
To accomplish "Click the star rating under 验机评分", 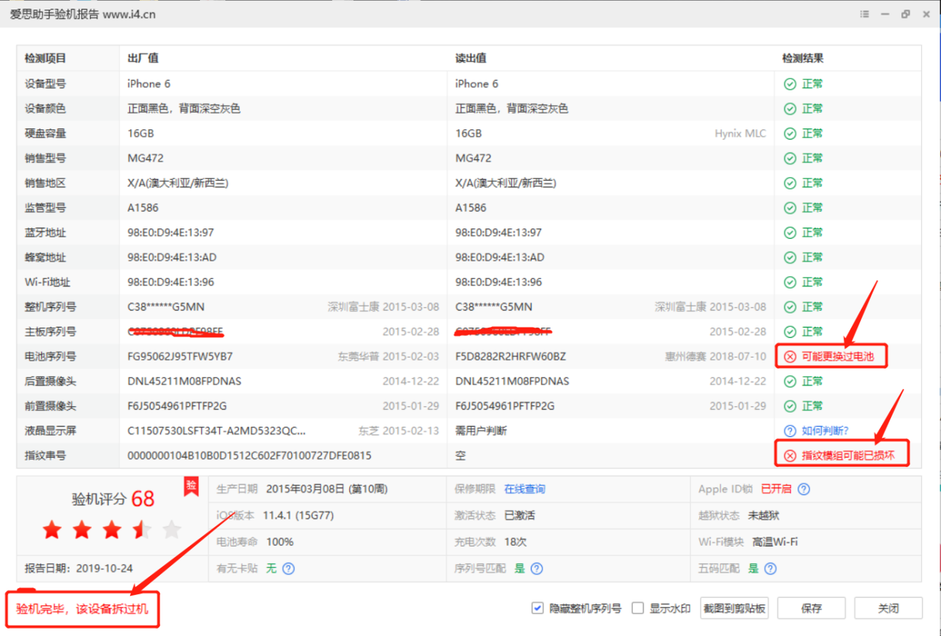I will pos(112,530).
